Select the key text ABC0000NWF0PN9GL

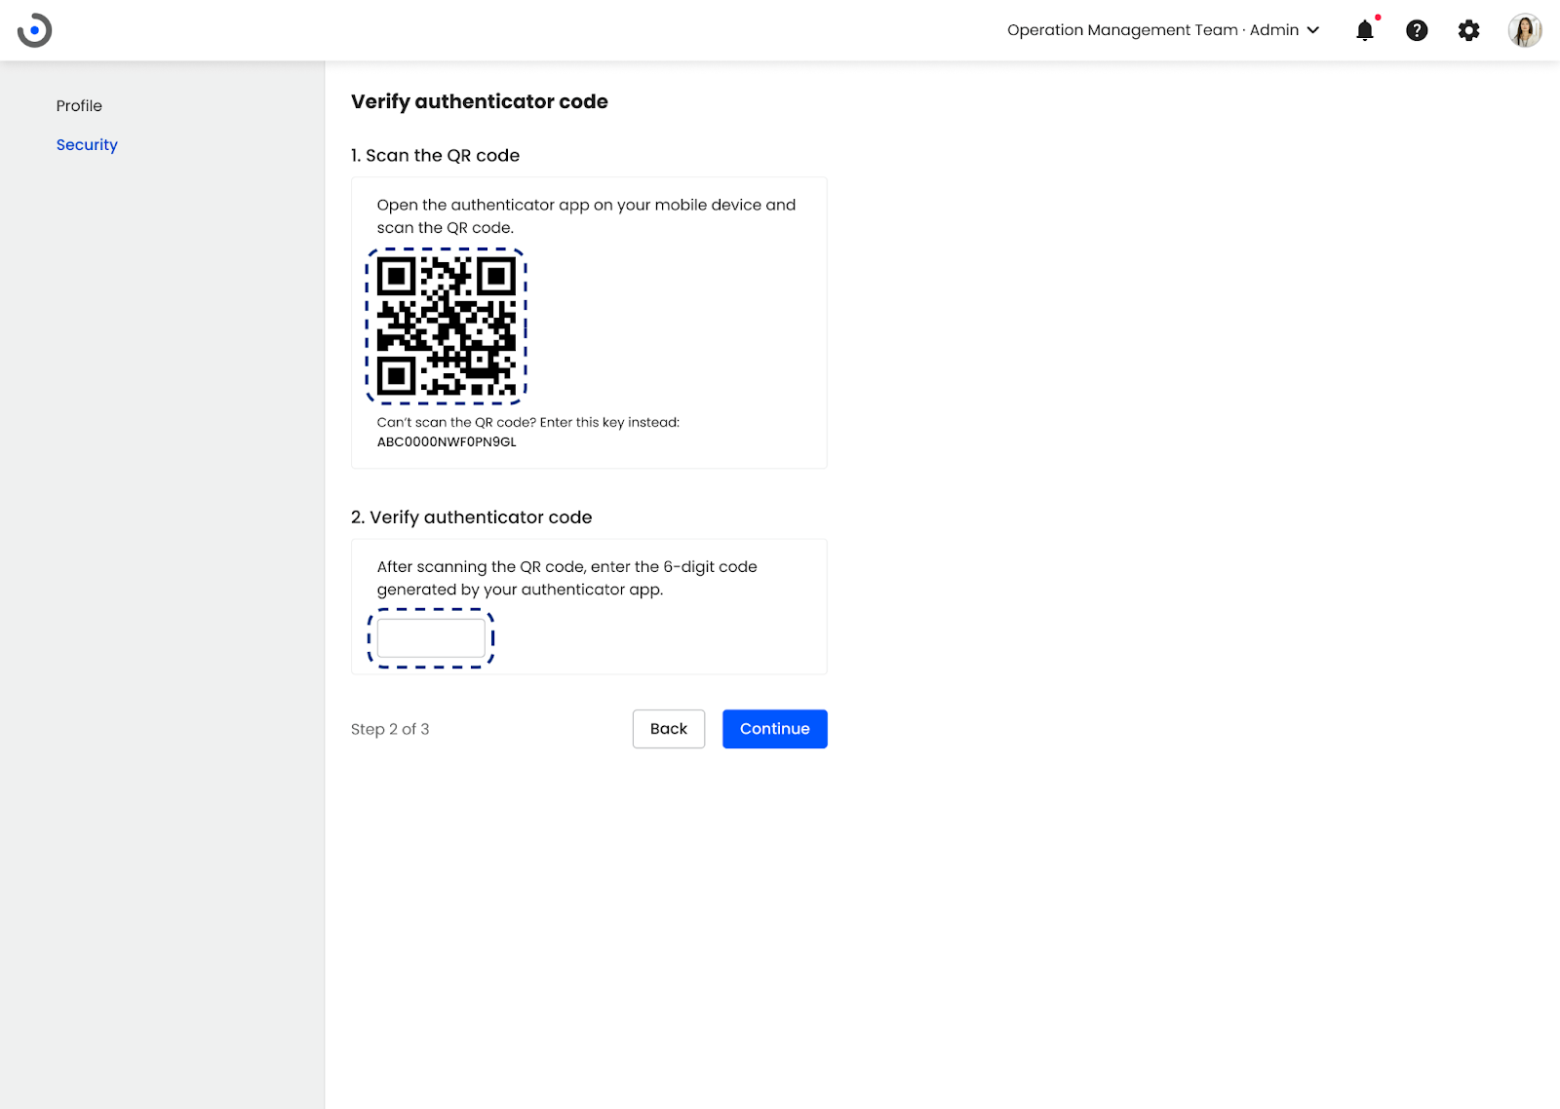(447, 441)
